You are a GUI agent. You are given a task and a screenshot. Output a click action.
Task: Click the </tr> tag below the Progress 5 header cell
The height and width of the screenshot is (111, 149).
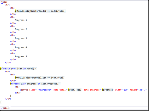click(8, 63)
